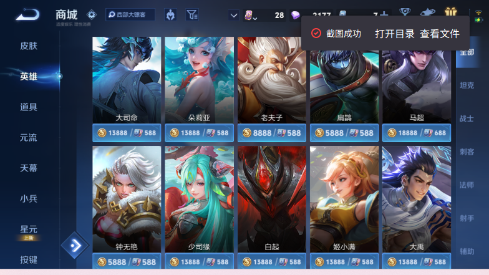Open the funnel filter list icon

point(192,15)
